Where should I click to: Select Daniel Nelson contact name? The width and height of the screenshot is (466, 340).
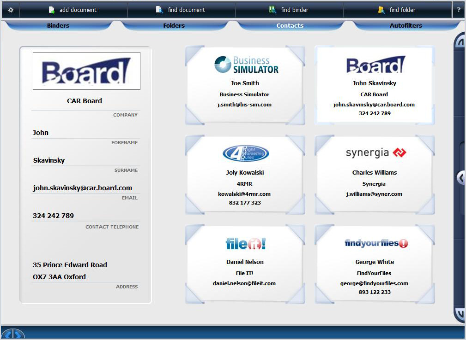click(245, 262)
